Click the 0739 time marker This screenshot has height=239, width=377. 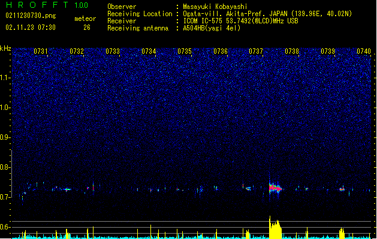coord(328,51)
